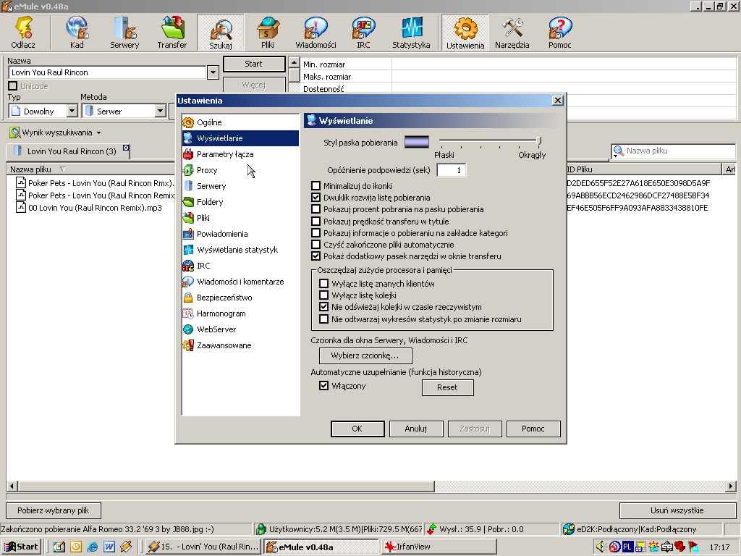Click Opóźnienie podpowiedzi seconds field
Screen dimensions: 741x556
click(452, 170)
